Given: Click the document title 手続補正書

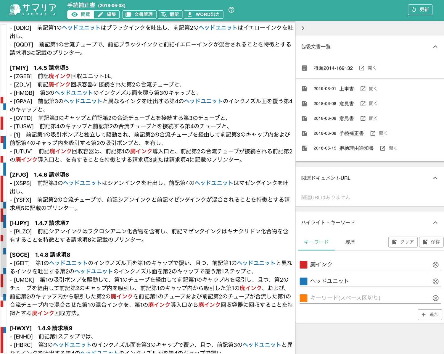Looking at the screenshot, I should (x=81, y=5).
